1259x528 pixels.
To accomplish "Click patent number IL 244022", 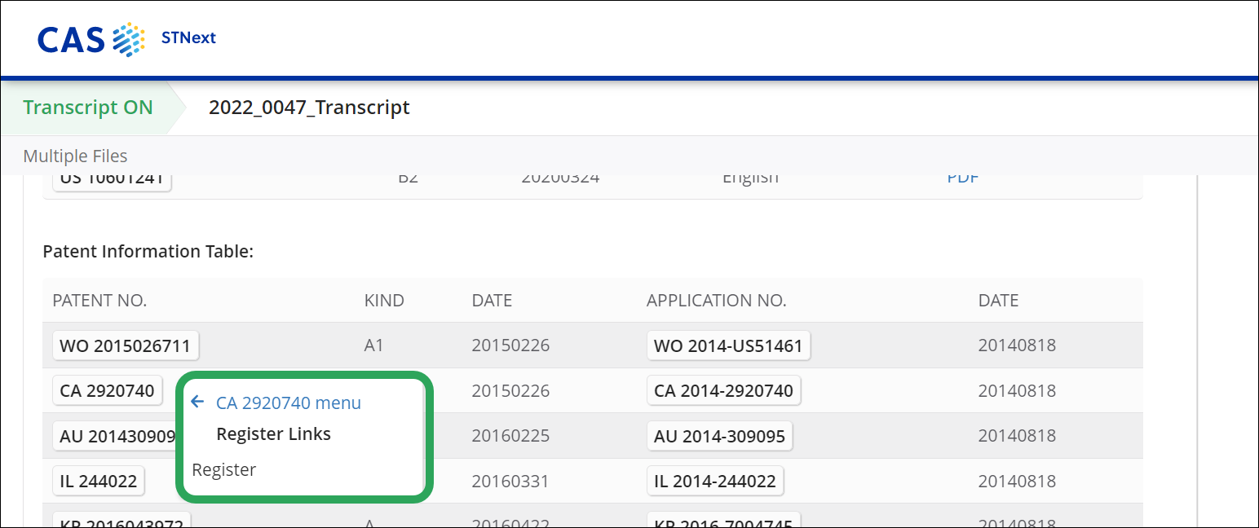I will pos(98,482).
